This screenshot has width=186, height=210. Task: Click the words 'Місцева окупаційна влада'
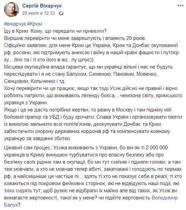click(34, 67)
